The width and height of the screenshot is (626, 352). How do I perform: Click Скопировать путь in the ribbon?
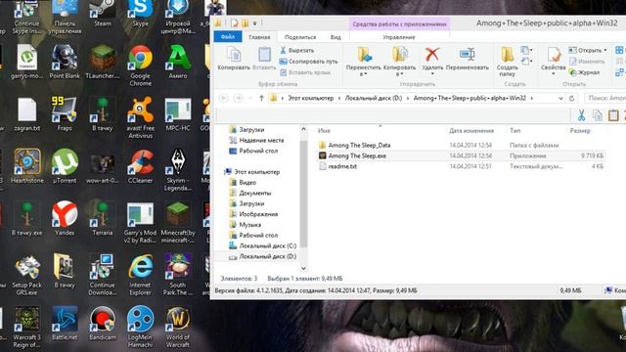pyautogui.click(x=308, y=62)
